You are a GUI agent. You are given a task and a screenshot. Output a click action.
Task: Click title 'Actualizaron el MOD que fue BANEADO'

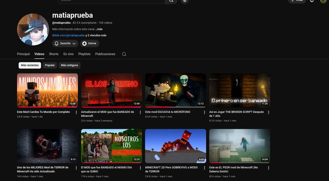coord(107,114)
